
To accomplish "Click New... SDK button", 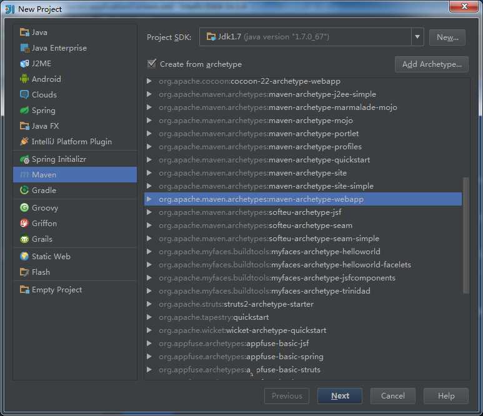I will (447, 37).
